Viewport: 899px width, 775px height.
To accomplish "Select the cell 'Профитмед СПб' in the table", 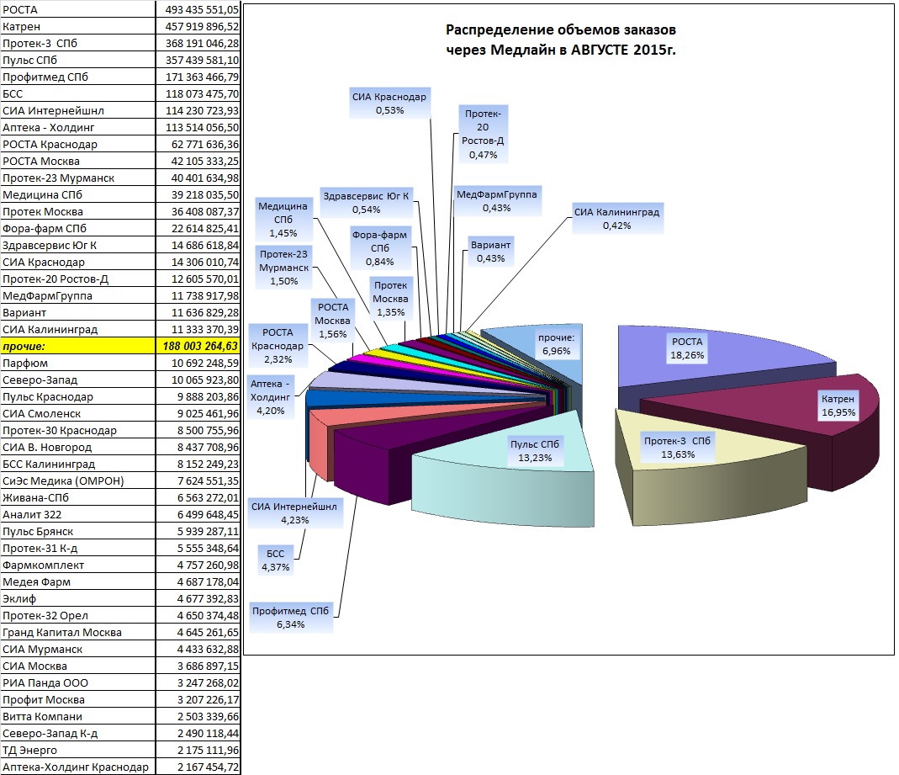I will click(78, 77).
